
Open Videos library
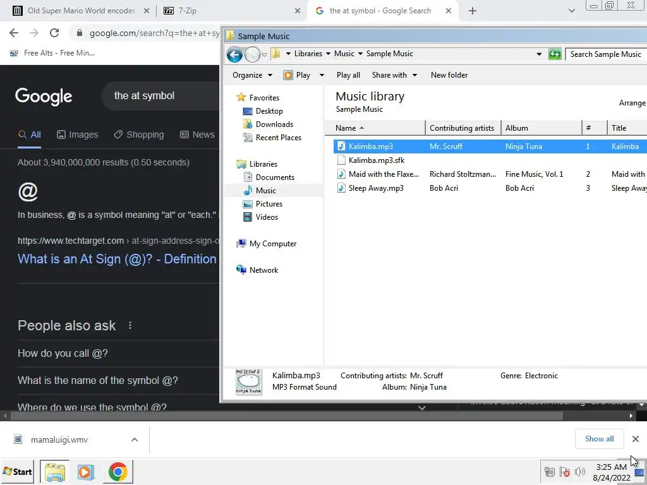(267, 217)
